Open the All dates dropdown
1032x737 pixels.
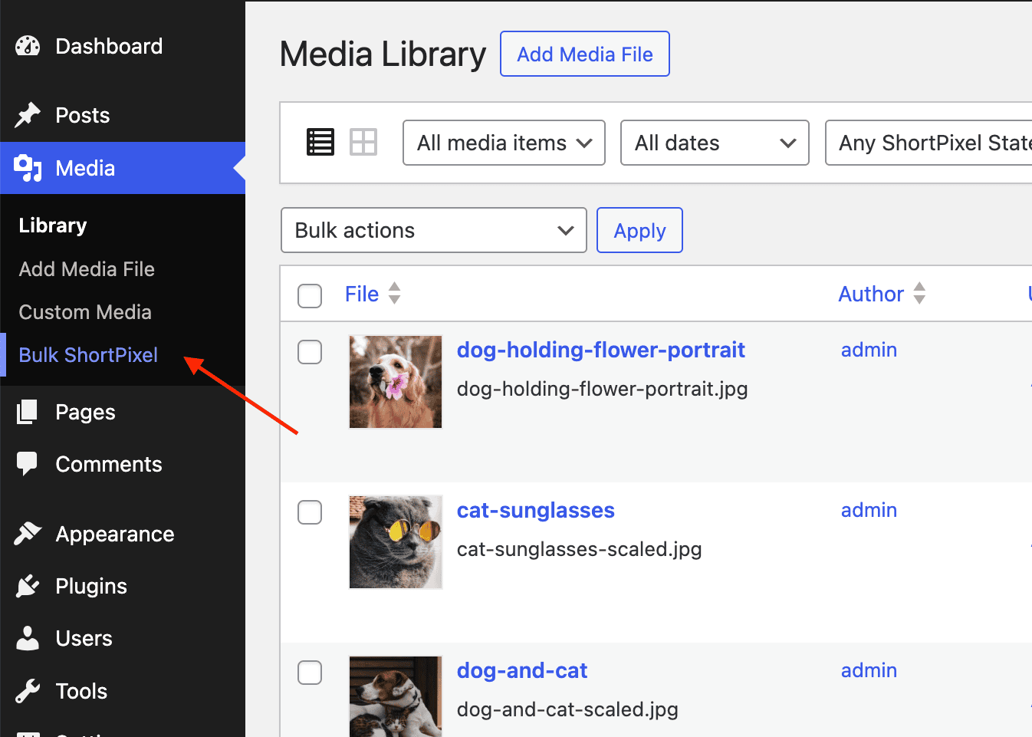pos(715,143)
